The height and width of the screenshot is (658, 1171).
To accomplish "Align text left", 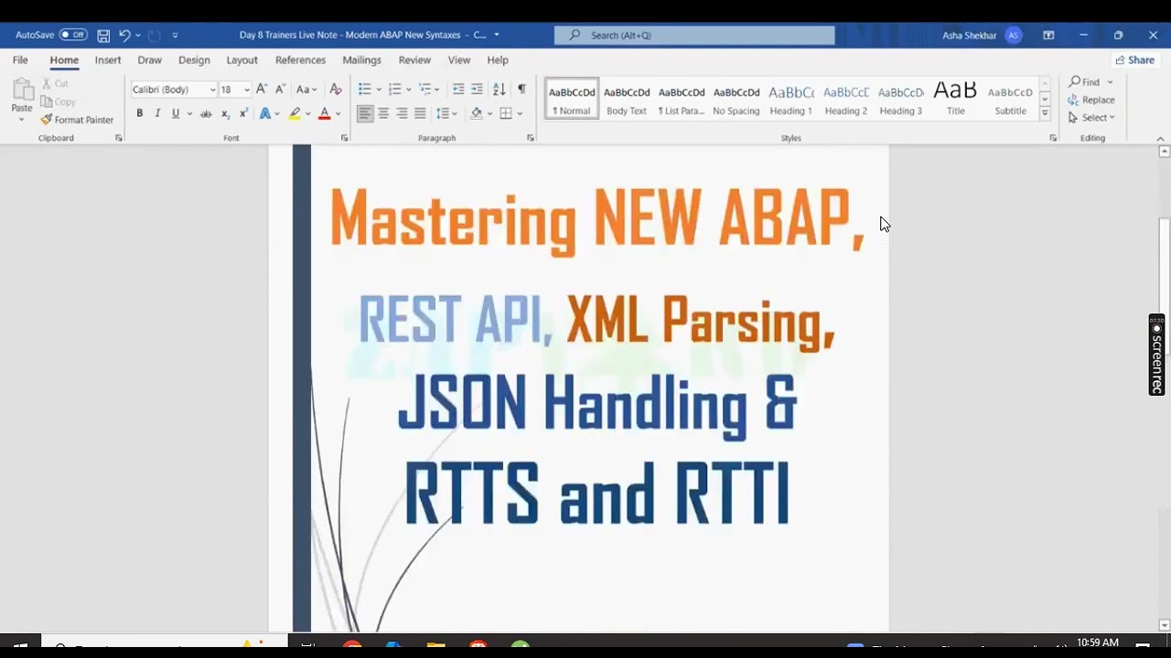I will point(365,113).
